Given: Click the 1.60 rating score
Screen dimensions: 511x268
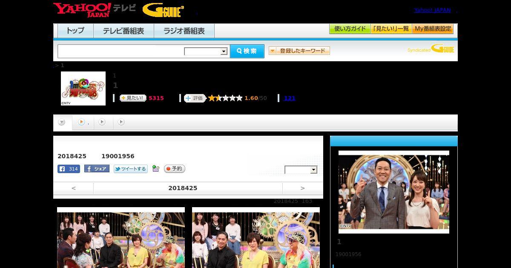Looking at the screenshot, I should [x=251, y=98].
